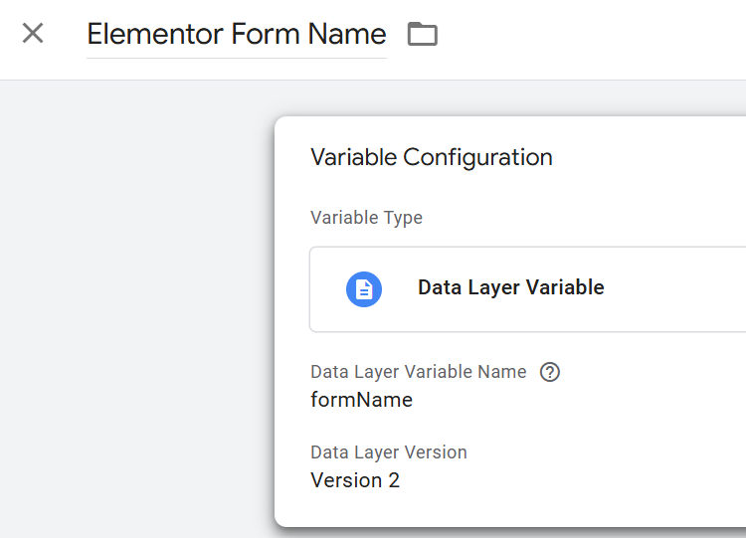746x538 pixels.
Task: Click the Variable Type label
Action: (x=366, y=218)
